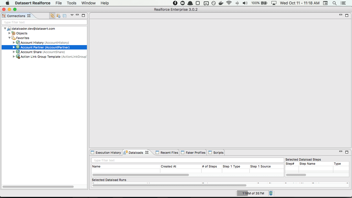The height and width of the screenshot is (198, 352).
Task: Expand Account Partner favorite
Action: pyautogui.click(x=14, y=47)
